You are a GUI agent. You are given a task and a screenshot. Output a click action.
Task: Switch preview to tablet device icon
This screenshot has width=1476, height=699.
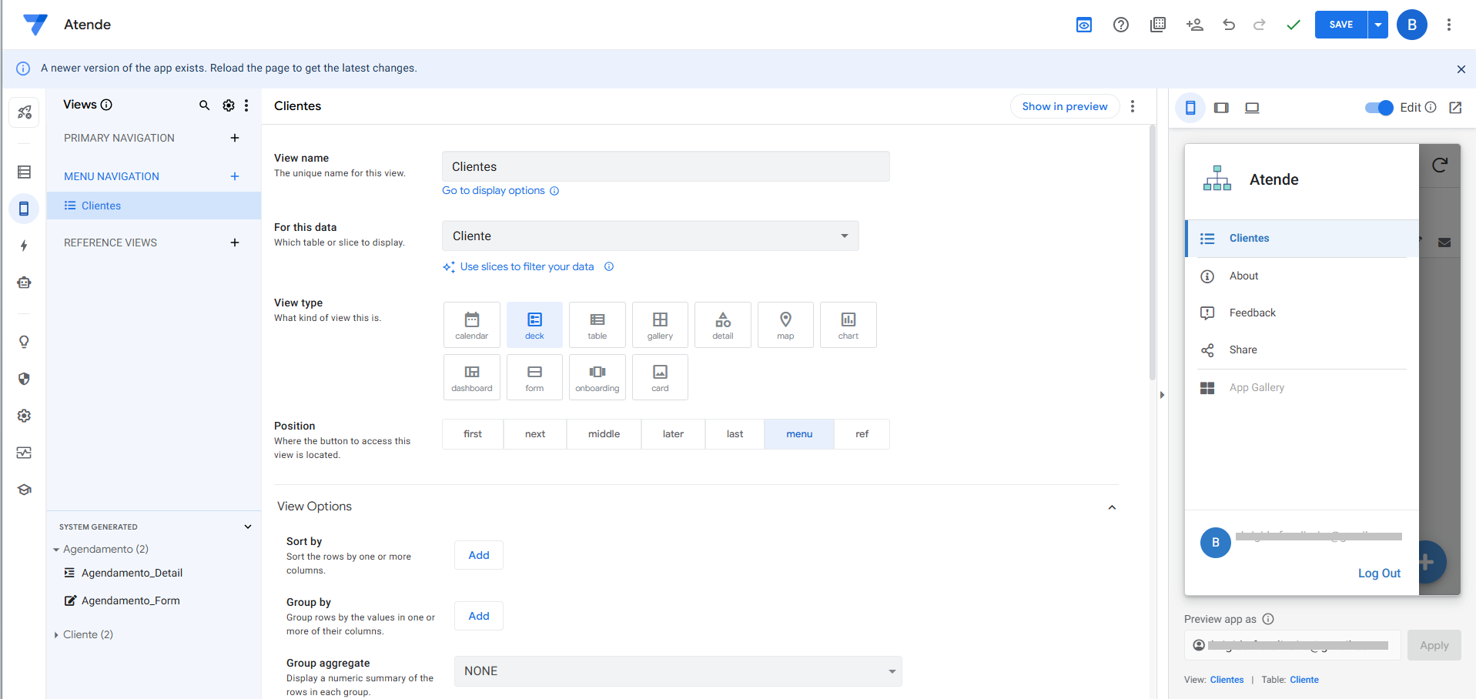point(1221,108)
